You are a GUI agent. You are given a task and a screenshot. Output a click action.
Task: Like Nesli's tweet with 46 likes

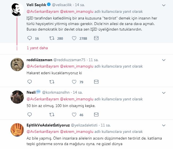pos(74,114)
